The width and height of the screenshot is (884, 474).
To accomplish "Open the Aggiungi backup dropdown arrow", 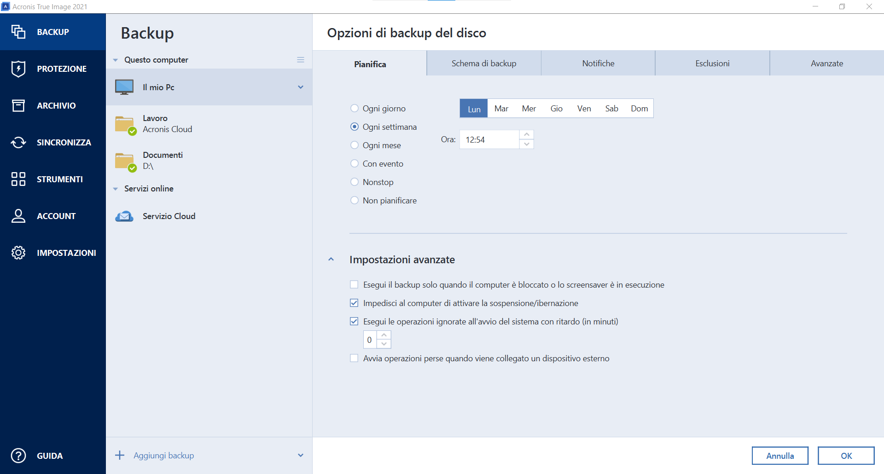I will point(301,455).
